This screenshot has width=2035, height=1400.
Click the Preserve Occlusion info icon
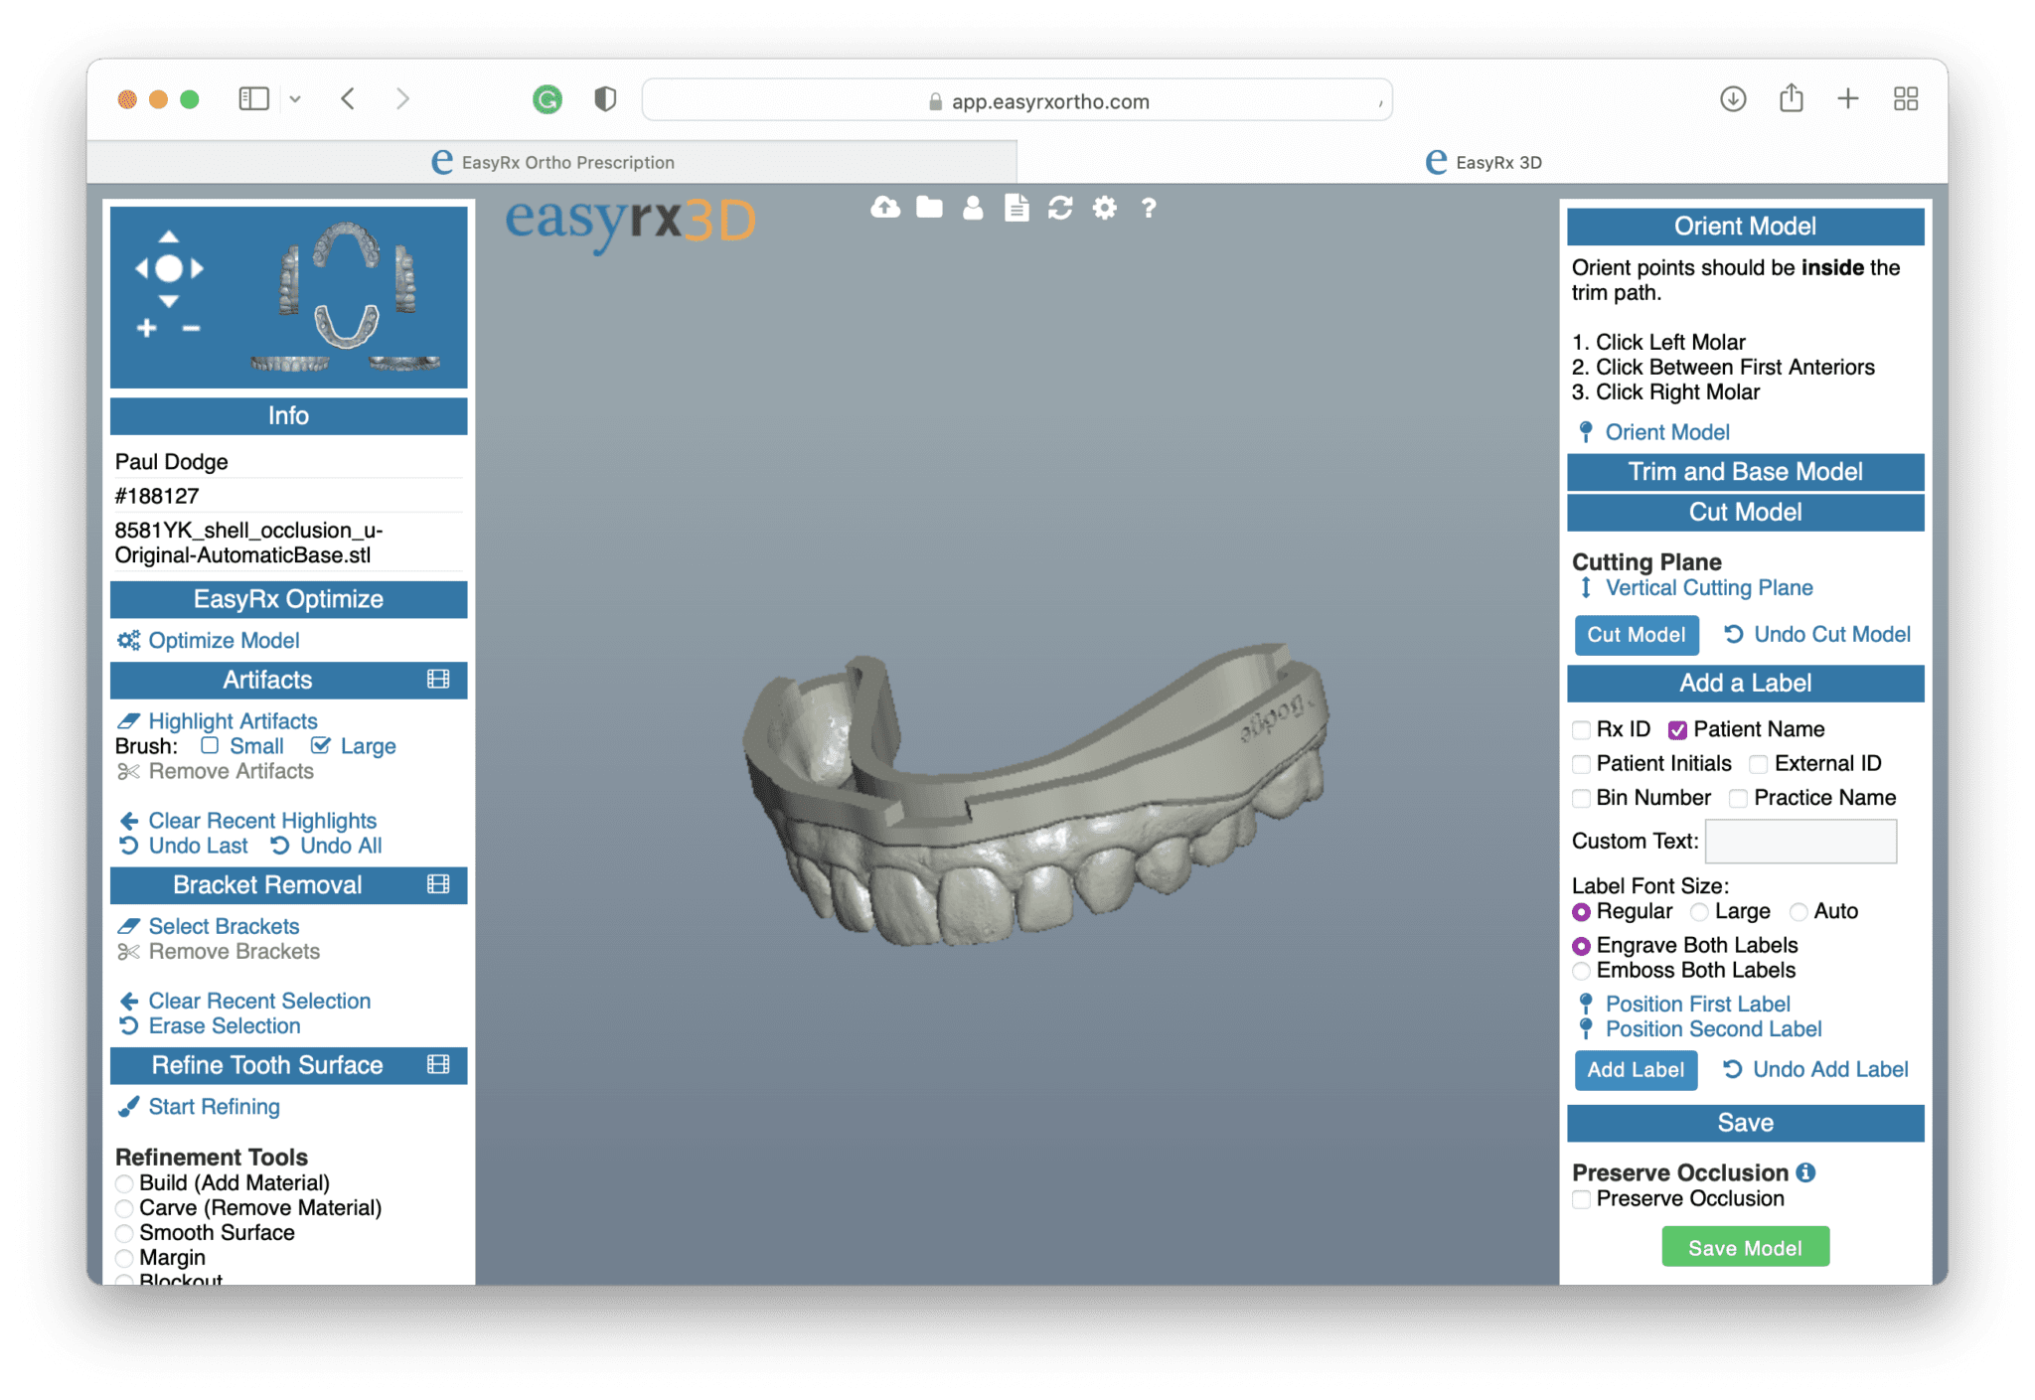1806,1172
